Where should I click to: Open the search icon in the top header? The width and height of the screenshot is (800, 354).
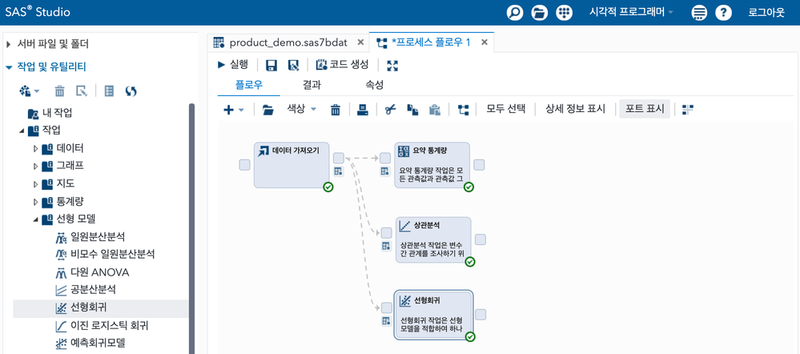click(x=515, y=13)
